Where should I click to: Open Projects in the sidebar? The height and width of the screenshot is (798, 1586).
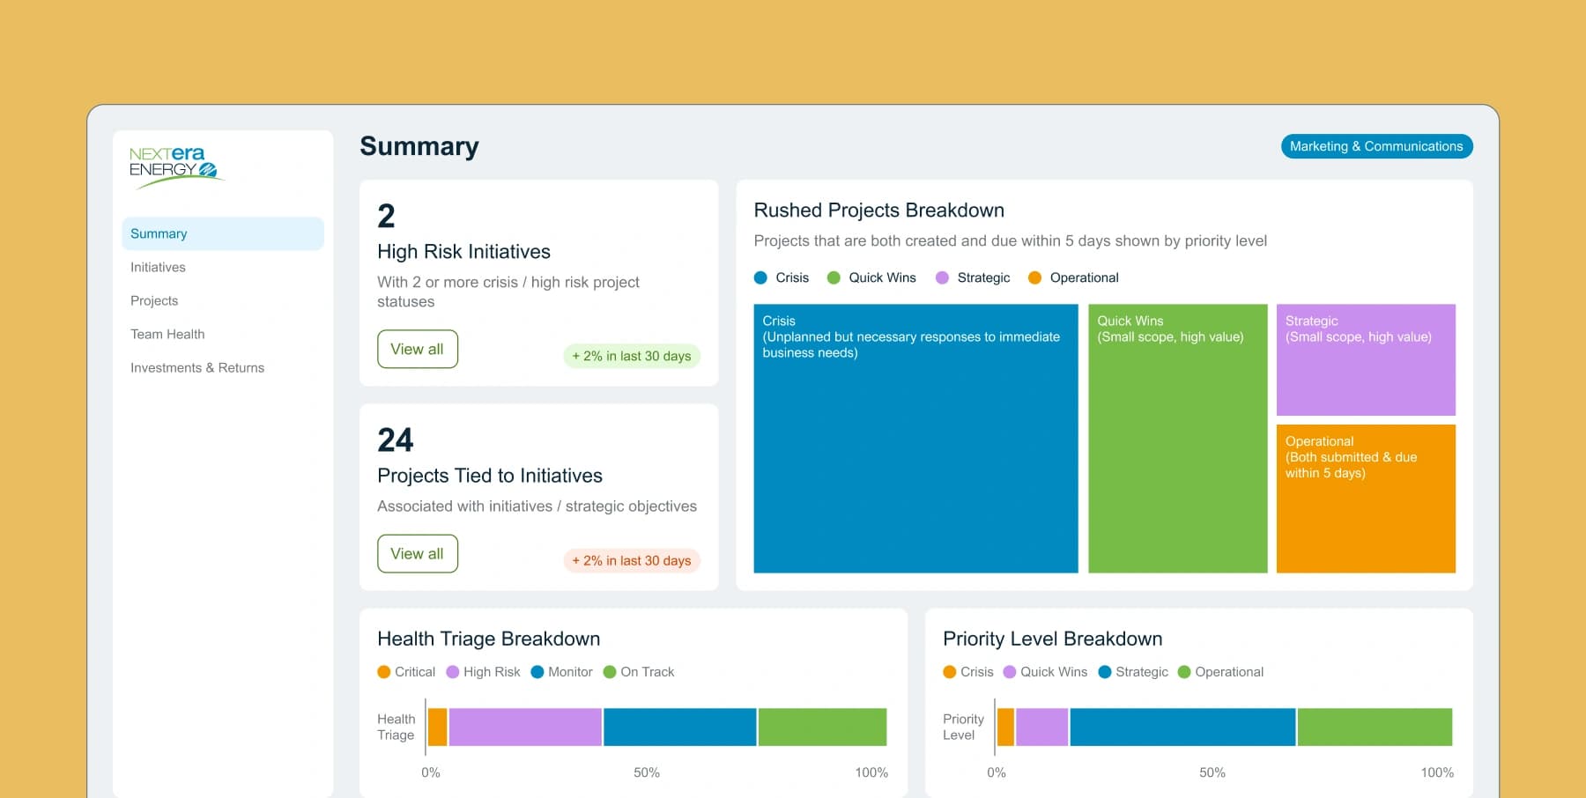coord(154,300)
